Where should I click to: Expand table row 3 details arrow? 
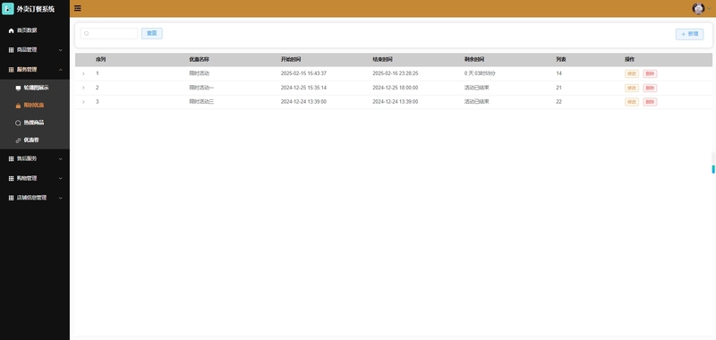[83, 102]
